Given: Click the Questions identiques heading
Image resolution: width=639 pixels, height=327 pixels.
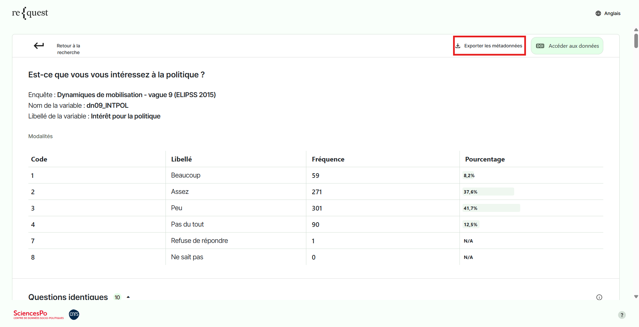Looking at the screenshot, I should (x=68, y=297).
